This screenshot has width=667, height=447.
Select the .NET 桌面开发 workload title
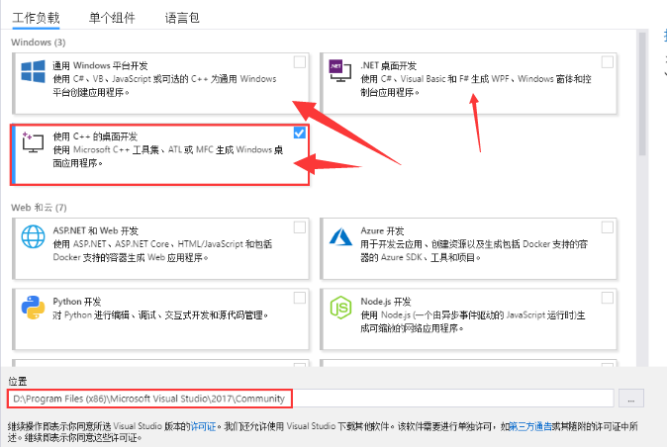click(x=388, y=65)
